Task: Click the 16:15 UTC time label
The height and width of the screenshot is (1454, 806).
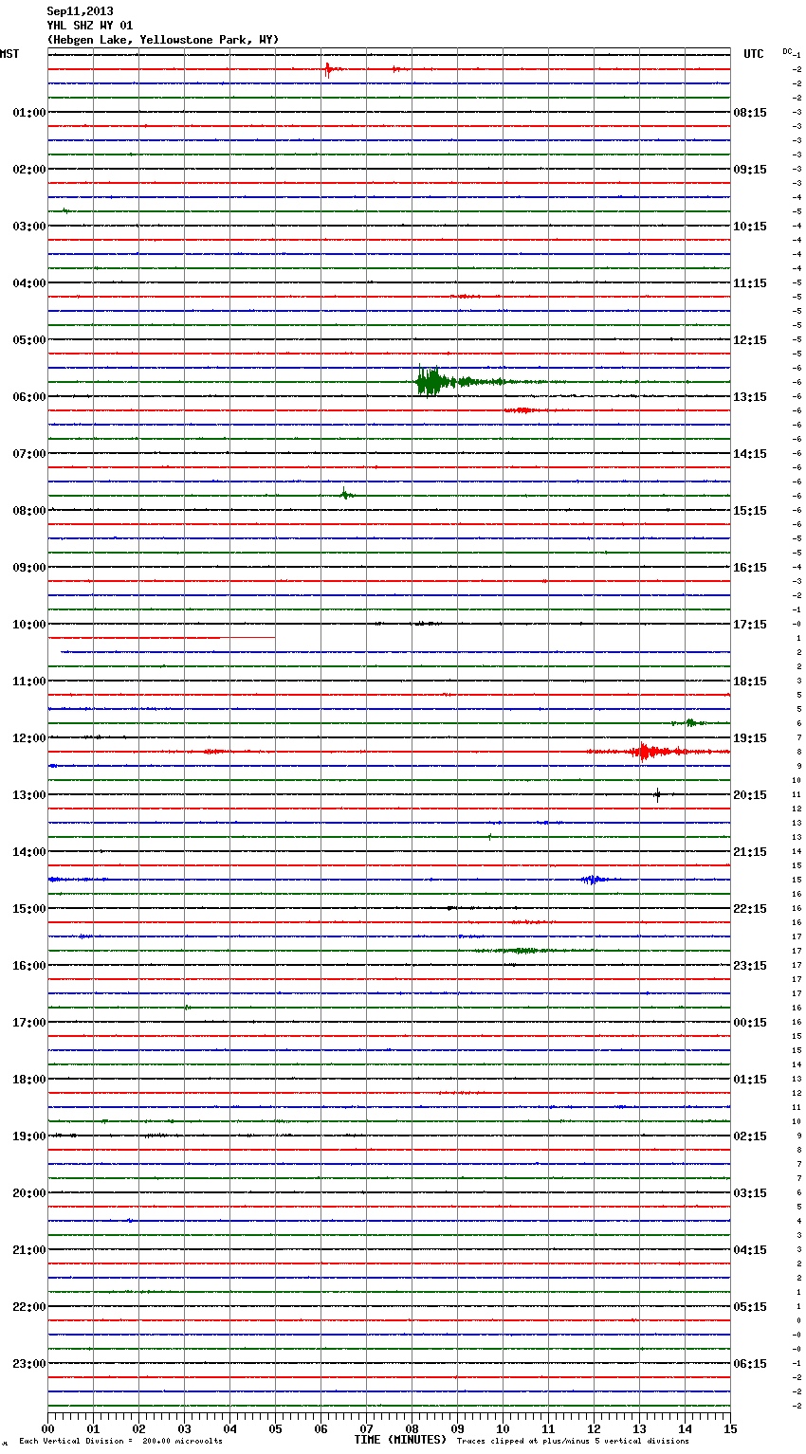Action: point(750,568)
